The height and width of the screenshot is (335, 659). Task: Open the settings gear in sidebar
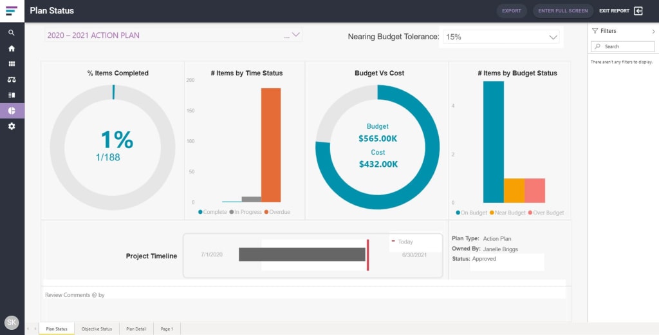(12, 126)
